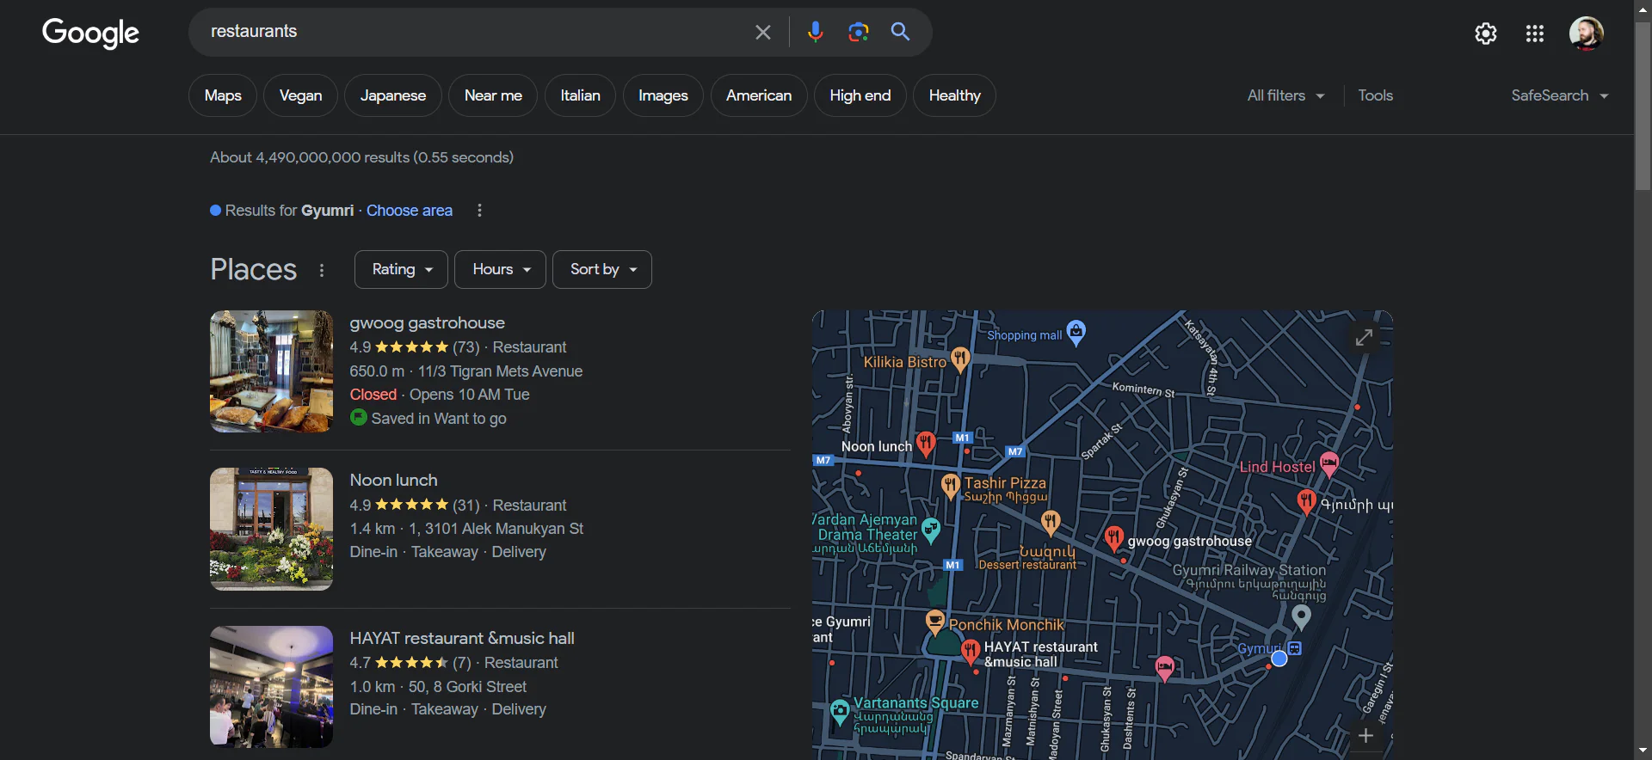Clear the search box with the X icon
This screenshot has height=760, width=1652.
click(762, 32)
